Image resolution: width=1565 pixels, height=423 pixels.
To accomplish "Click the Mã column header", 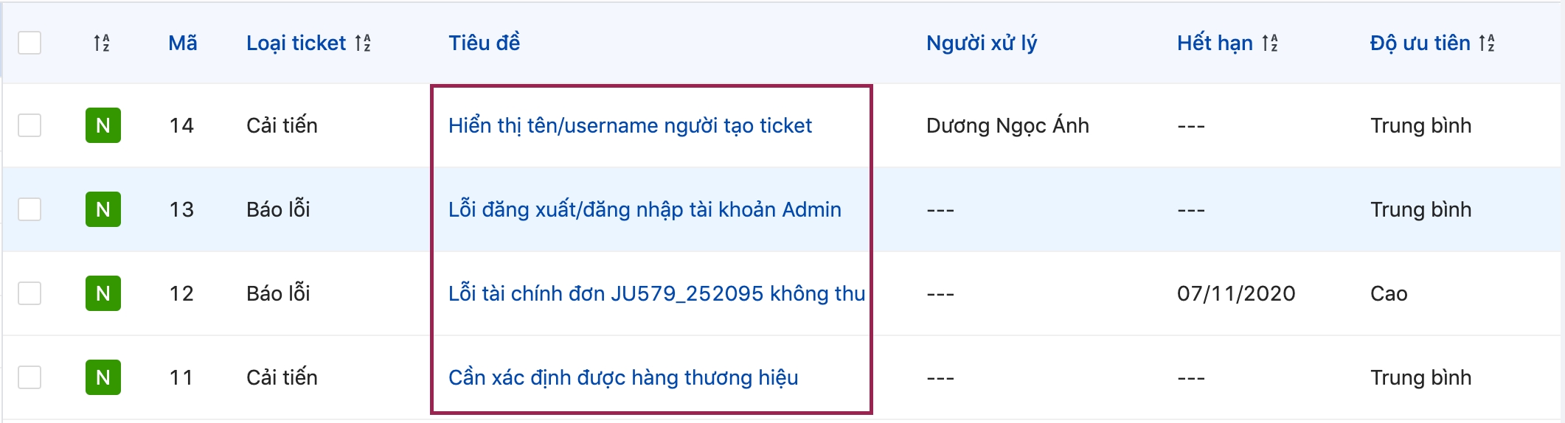I will [182, 43].
